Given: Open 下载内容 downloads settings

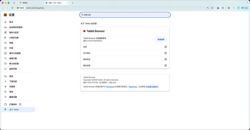Looking at the screenshot, I should 13,81.
